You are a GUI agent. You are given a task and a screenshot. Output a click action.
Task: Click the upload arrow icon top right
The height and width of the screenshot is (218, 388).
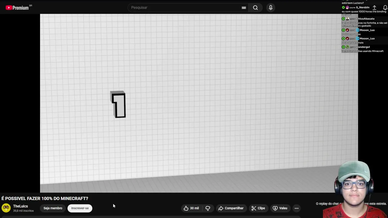[374, 8]
